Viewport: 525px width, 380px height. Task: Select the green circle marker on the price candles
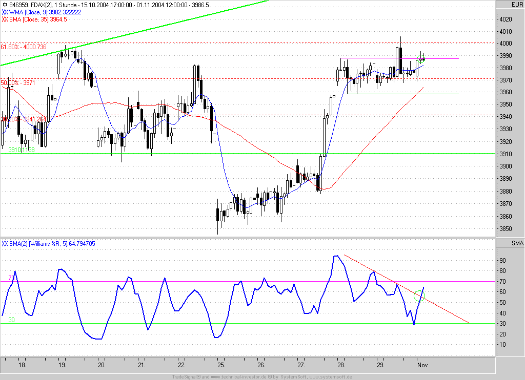click(x=422, y=59)
